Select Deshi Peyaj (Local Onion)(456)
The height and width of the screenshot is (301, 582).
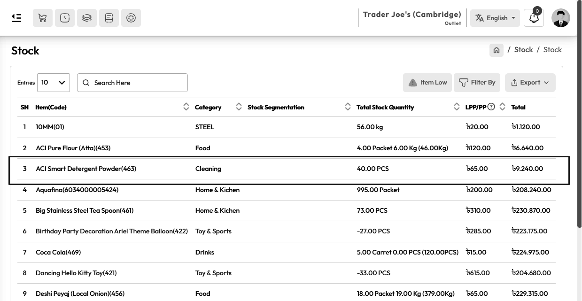80,293
